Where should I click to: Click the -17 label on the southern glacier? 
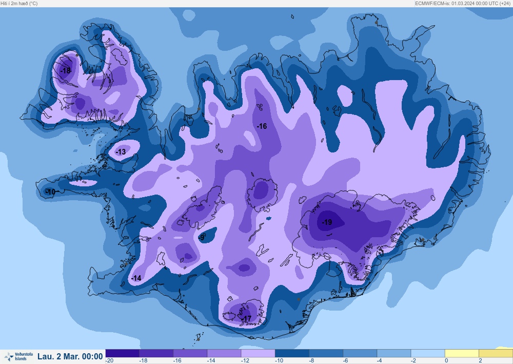247,319
